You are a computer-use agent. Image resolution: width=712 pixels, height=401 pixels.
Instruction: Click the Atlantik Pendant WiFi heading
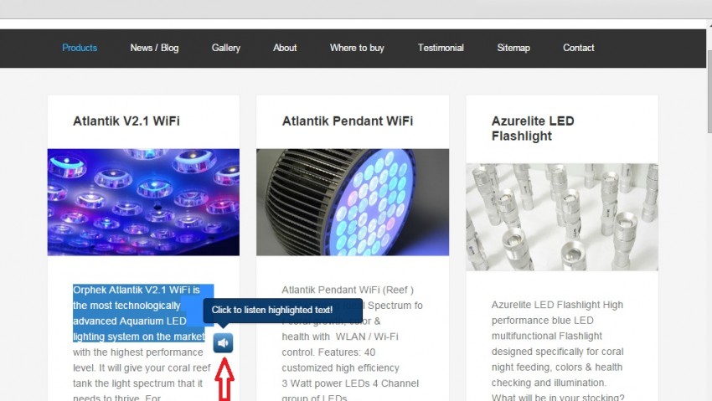click(x=348, y=121)
